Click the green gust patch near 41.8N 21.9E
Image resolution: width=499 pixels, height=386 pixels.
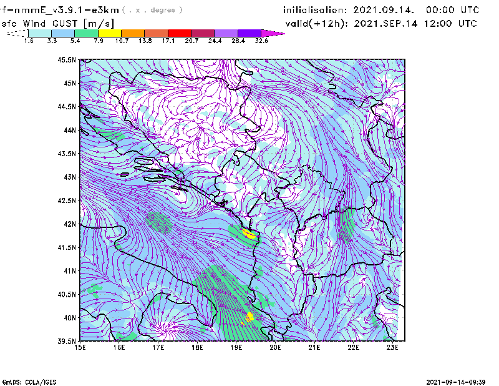point(346,225)
